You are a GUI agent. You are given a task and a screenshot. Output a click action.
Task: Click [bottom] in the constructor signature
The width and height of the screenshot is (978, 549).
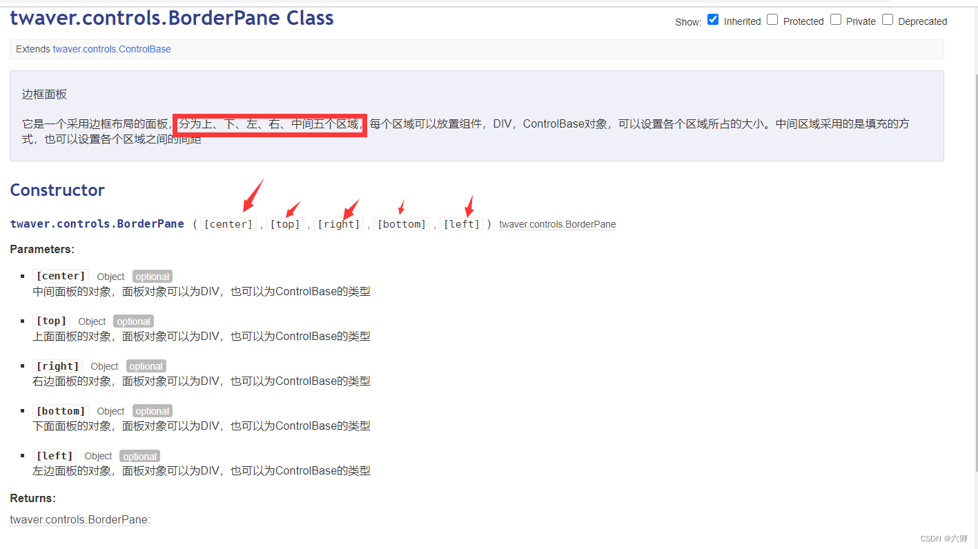coord(401,224)
